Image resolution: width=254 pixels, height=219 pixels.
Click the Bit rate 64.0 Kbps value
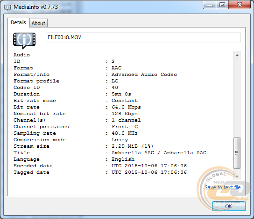pyautogui.click(x=126, y=107)
